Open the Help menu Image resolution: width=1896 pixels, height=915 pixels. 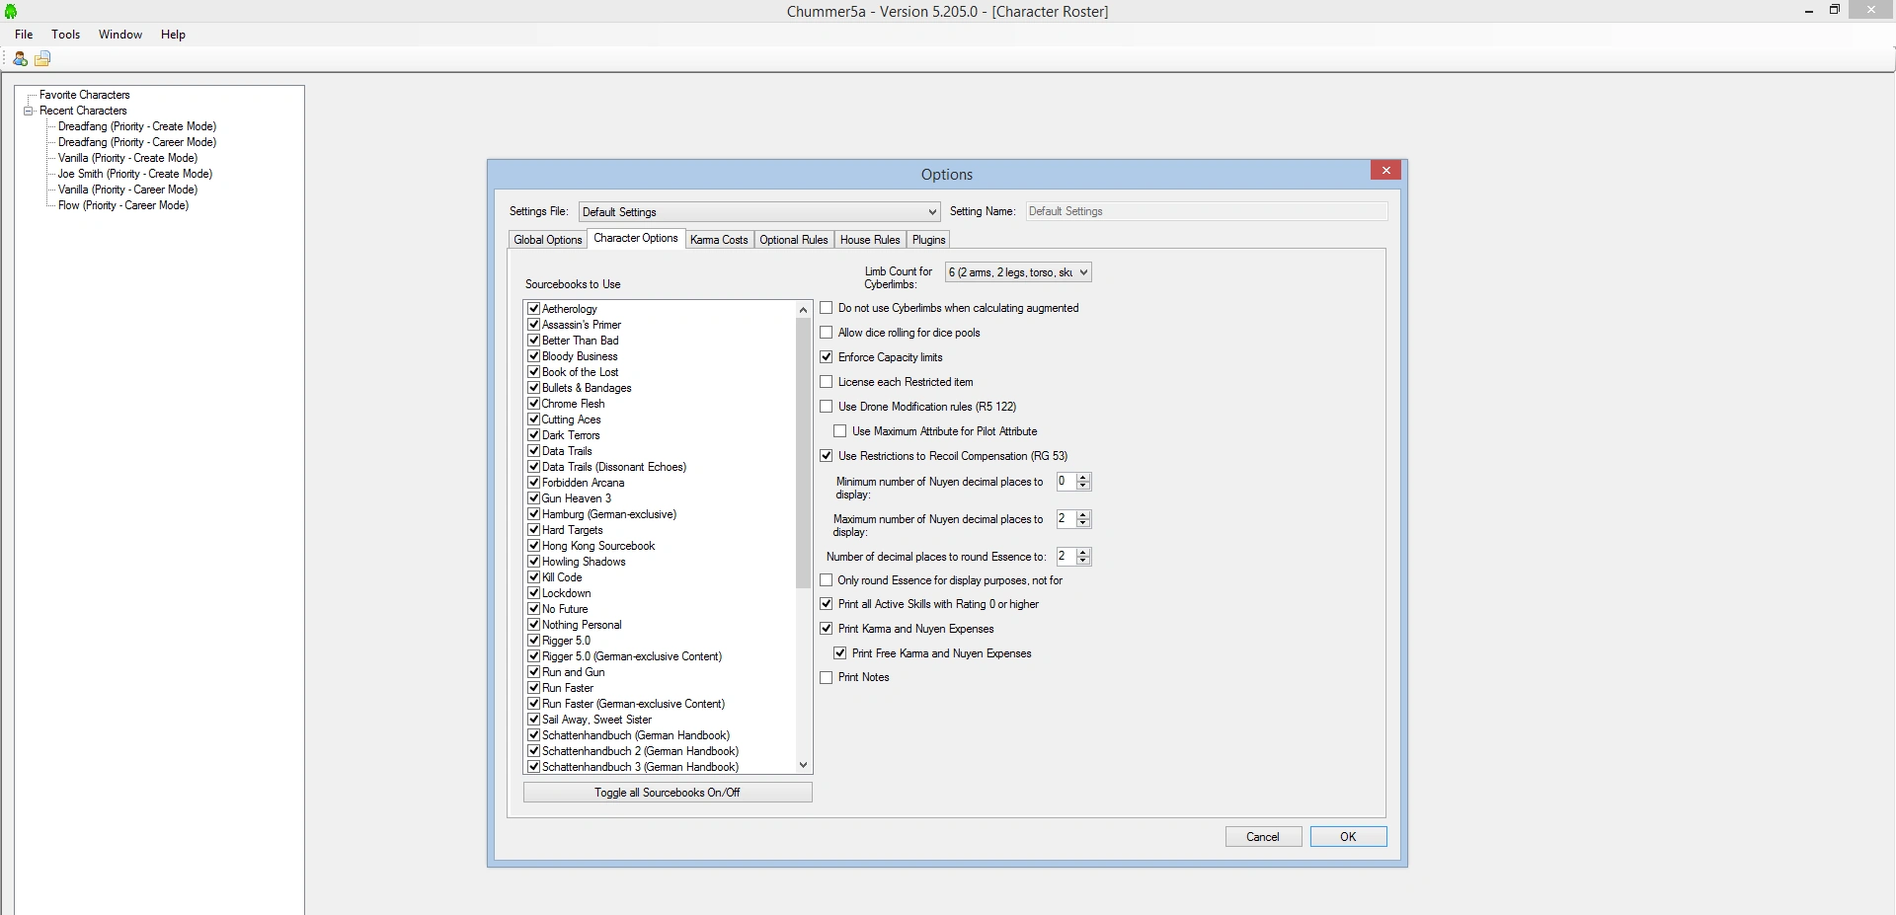coord(174,35)
